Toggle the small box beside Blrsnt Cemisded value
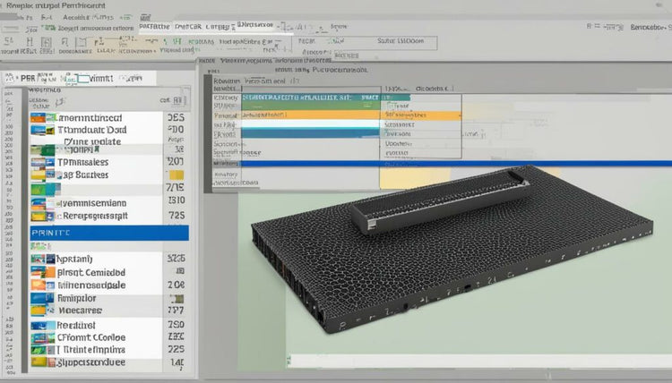 [180, 271]
